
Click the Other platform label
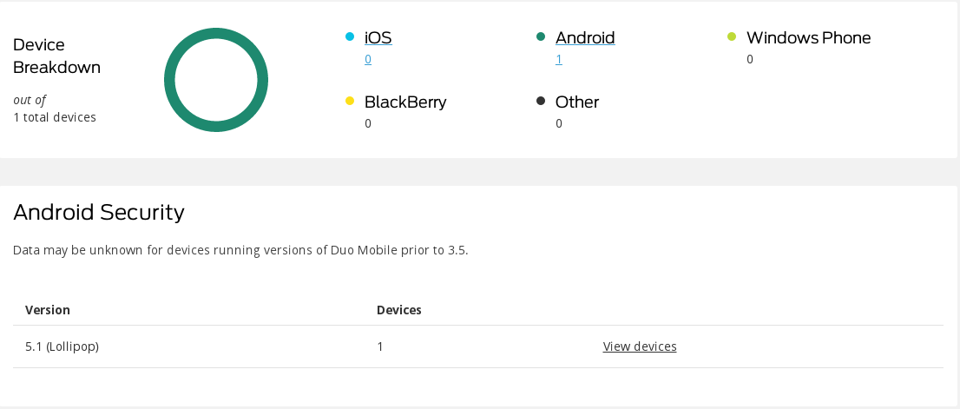[x=577, y=102]
